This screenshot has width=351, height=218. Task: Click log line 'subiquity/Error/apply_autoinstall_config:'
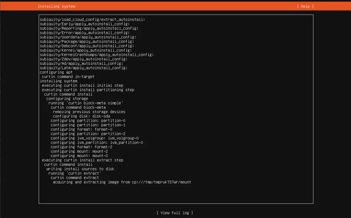(x=85, y=33)
